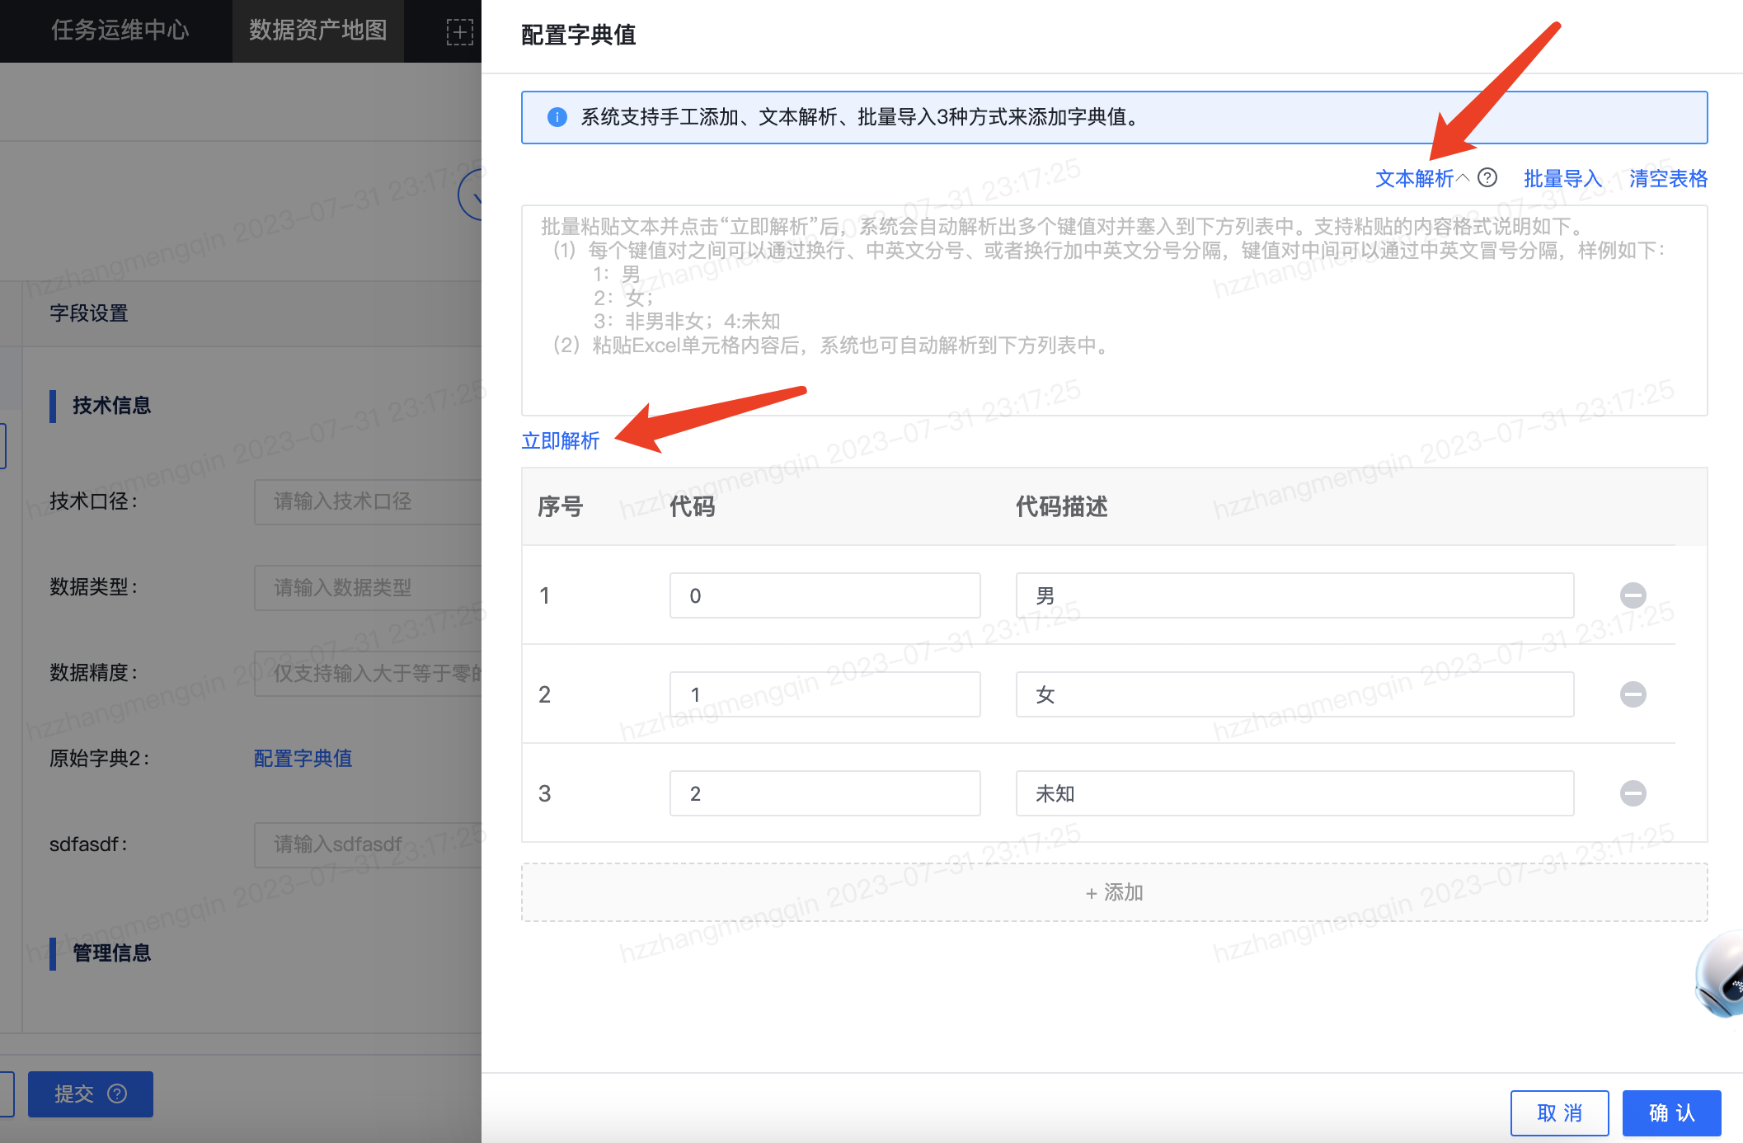Remove the first dictionary row with minus icon

click(x=1633, y=595)
